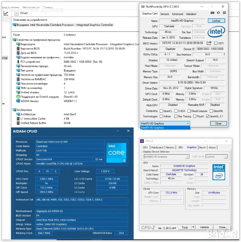The height and width of the screenshot is (242, 241).
Task: Click the Lookup button
Action: point(216,21)
